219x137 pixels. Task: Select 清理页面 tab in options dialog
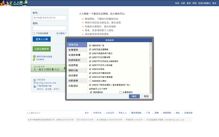click(77, 45)
